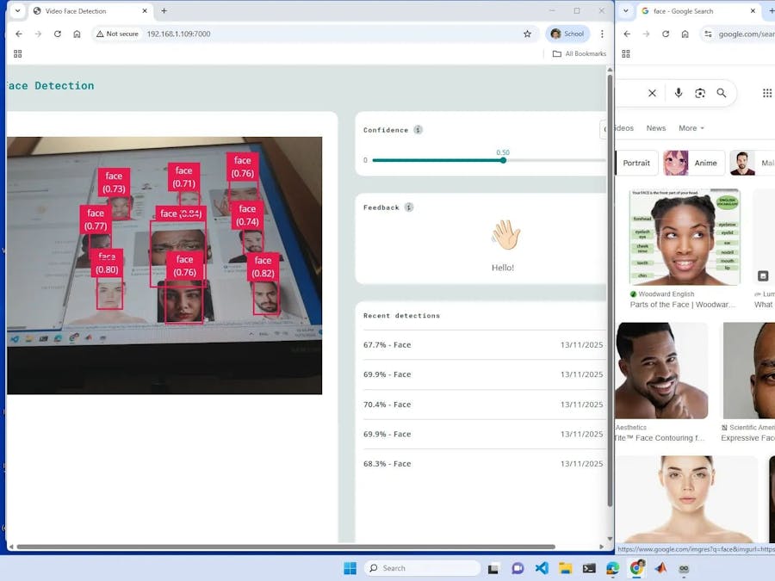The image size is (775, 581).
Task: Click the Confidence info icon
Action: 418,129
